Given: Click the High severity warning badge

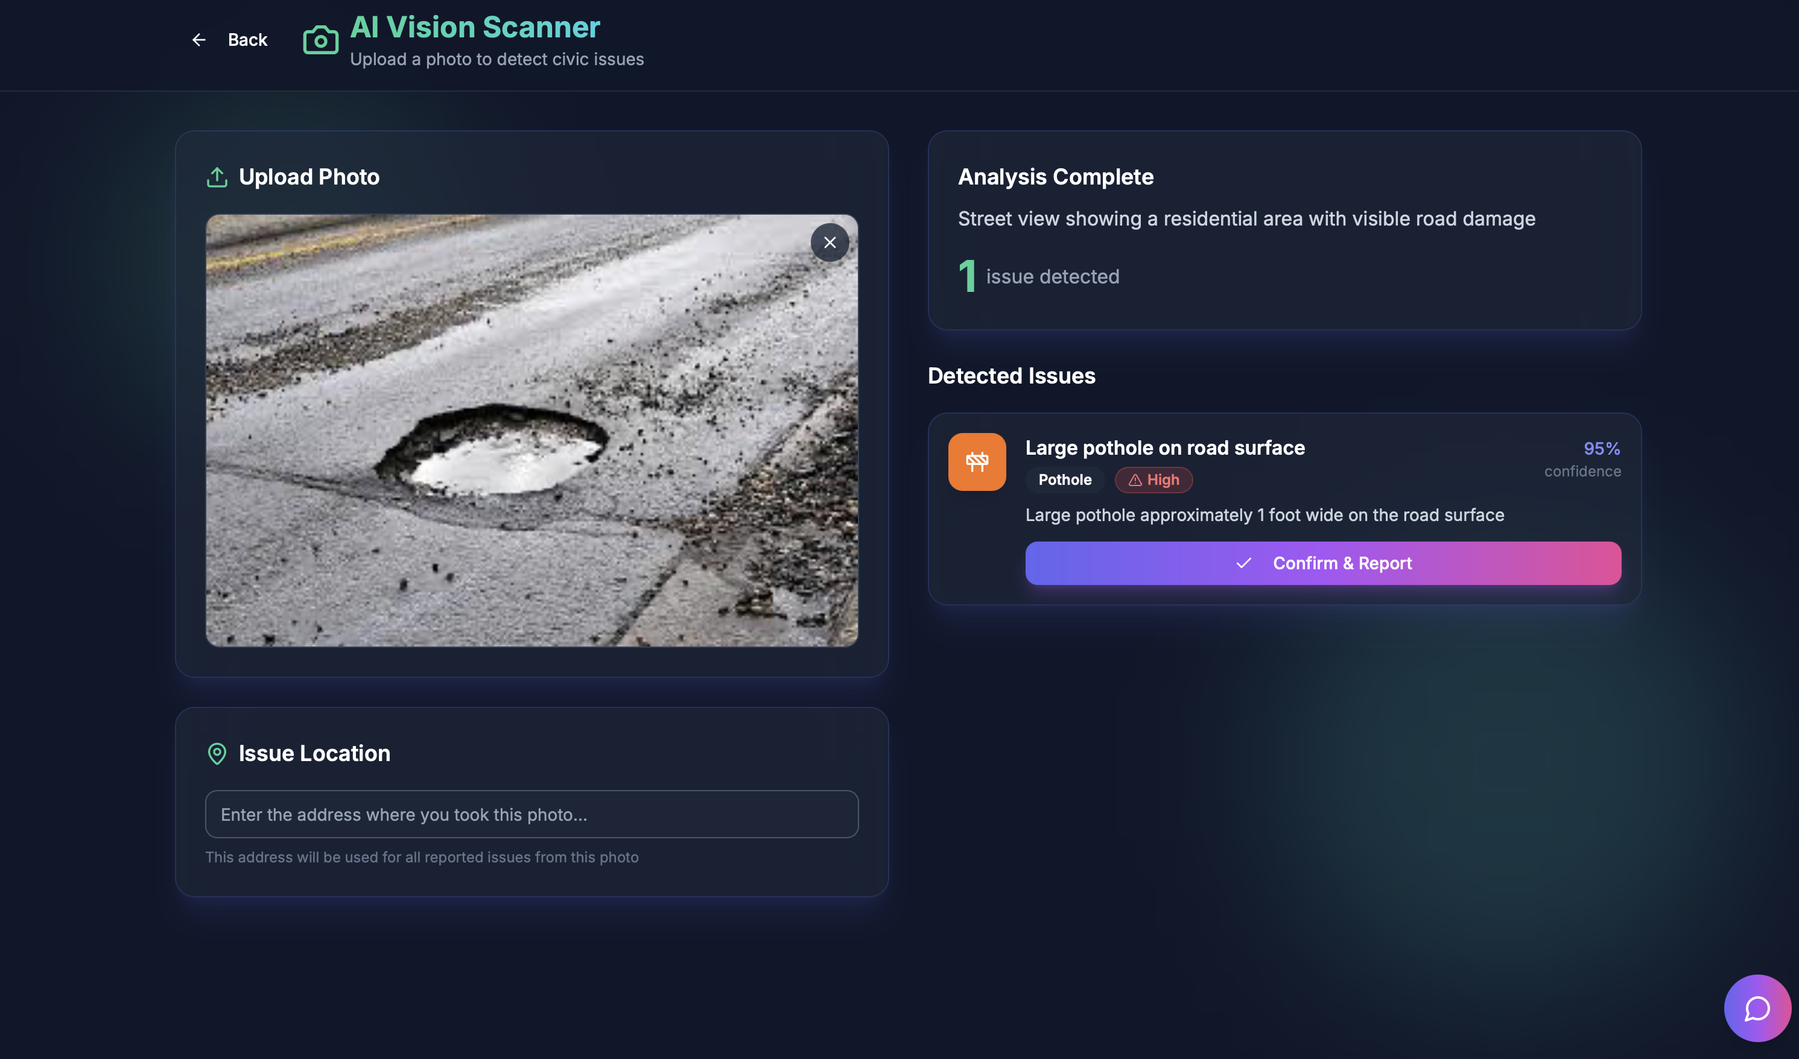Looking at the screenshot, I should [1153, 480].
